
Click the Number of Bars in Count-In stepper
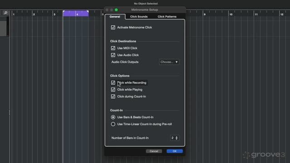[x=176, y=138]
